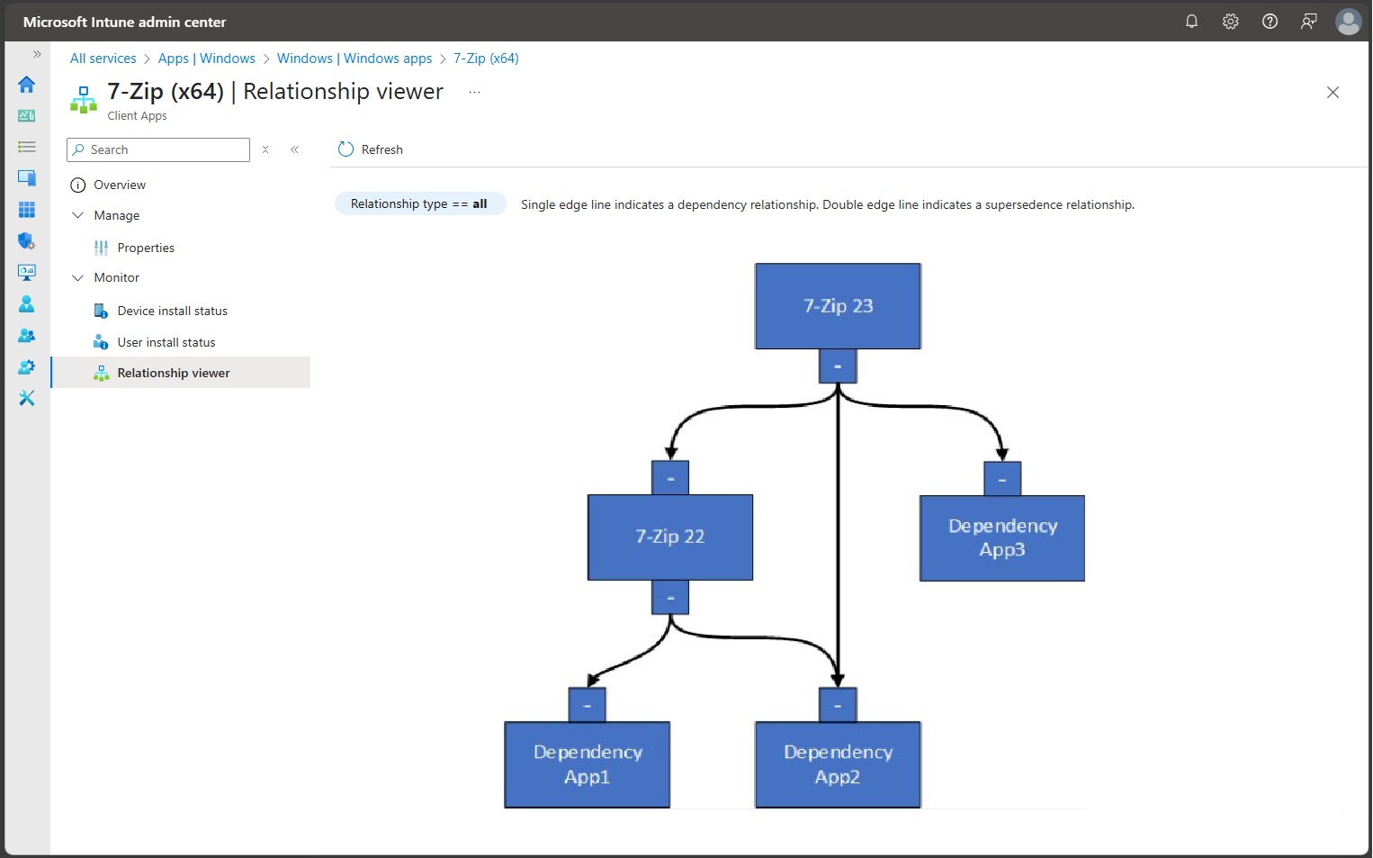Open the Groups icon in the sidebar
The width and height of the screenshot is (1373, 858).
(x=27, y=335)
